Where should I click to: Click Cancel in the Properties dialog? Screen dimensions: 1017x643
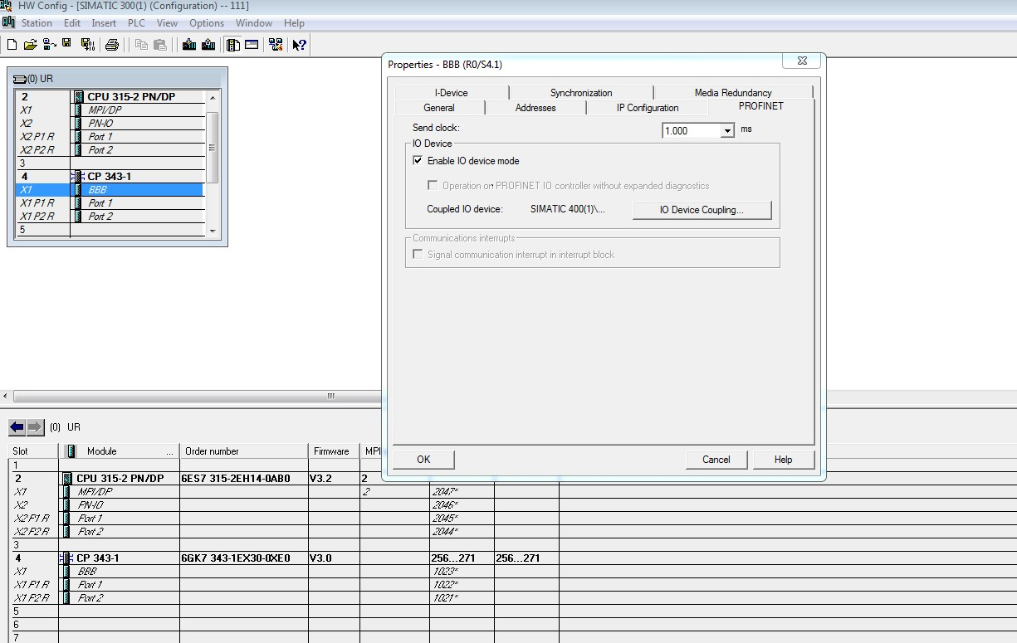(716, 460)
